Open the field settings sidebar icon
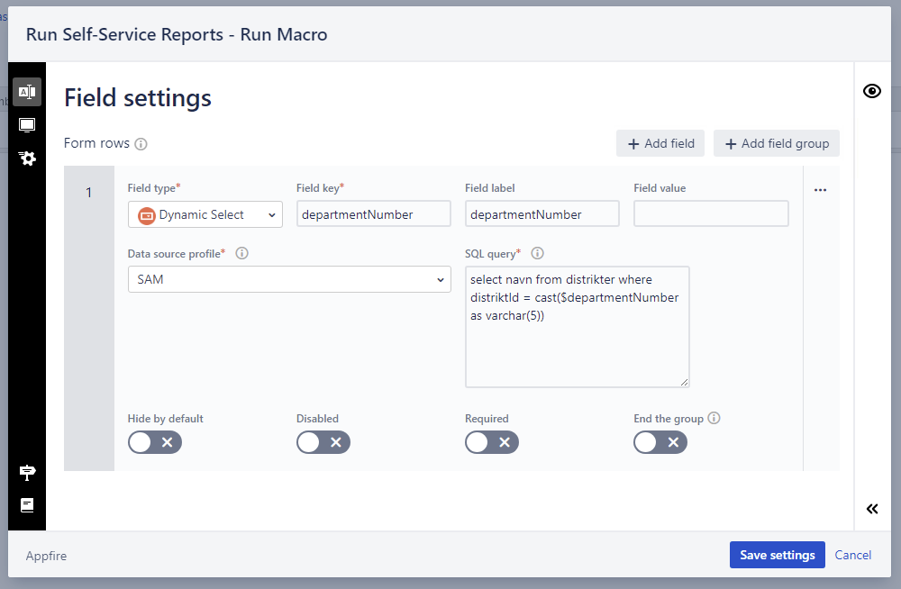The width and height of the screenshot is (901, 589). coord(27,92)
